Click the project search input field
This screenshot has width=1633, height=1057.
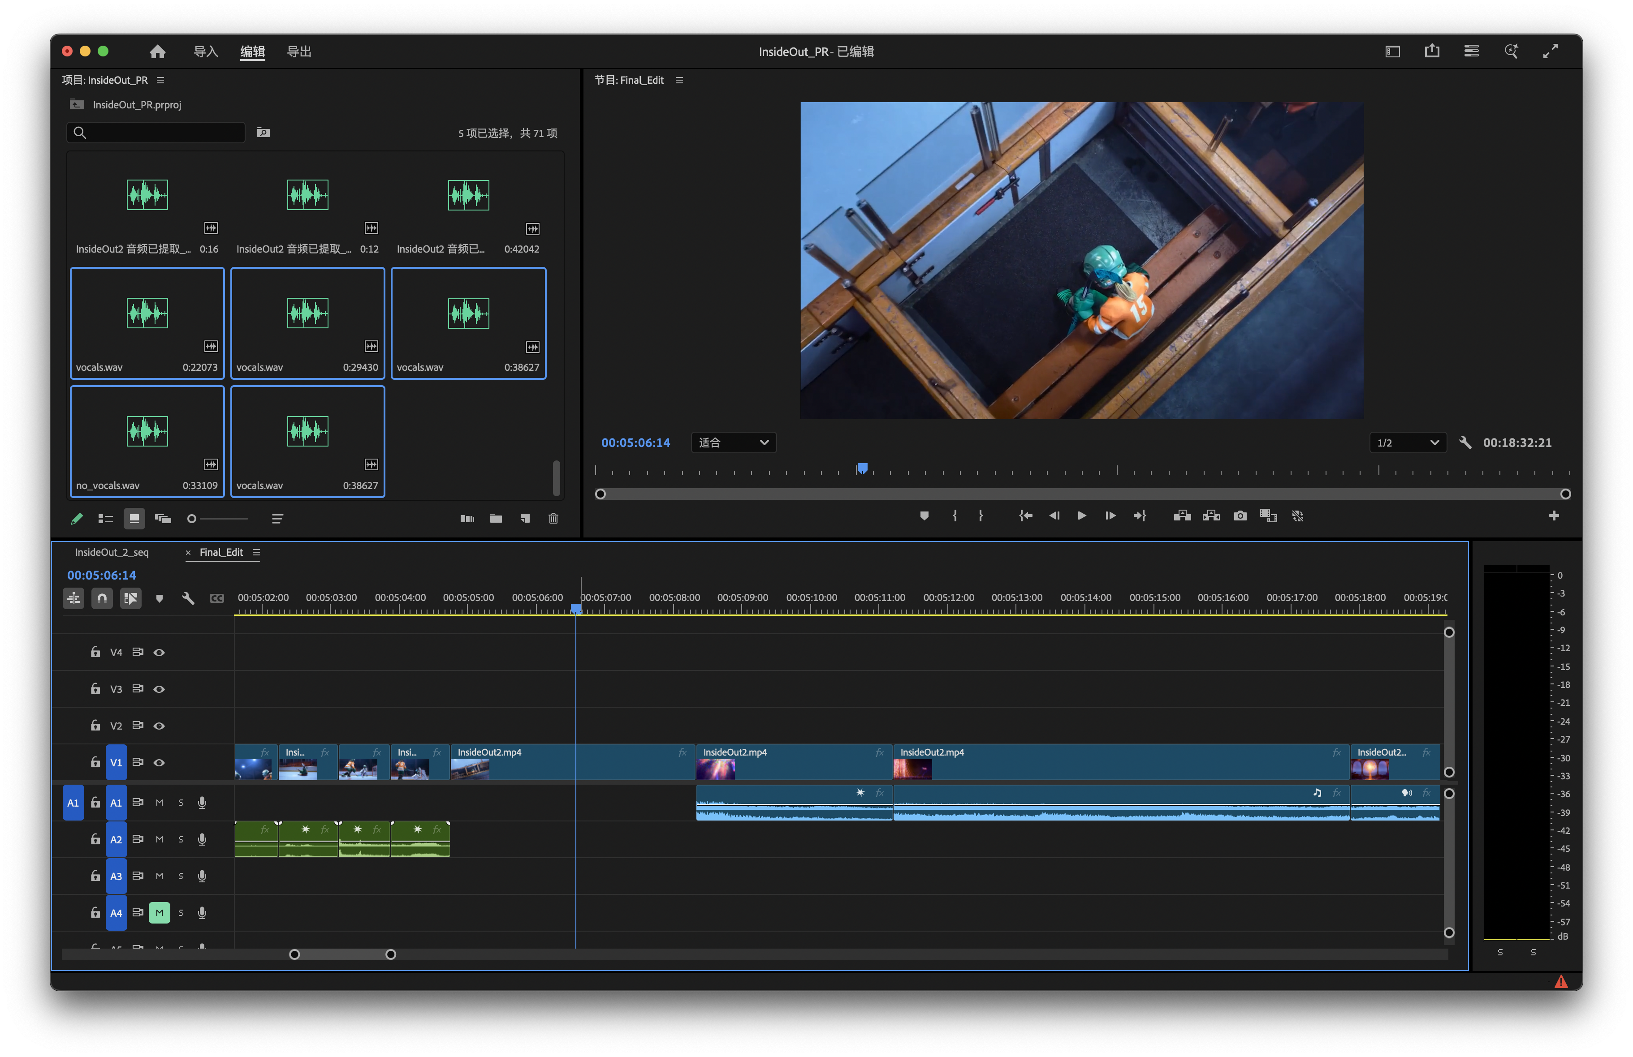click(x=156, y=133)
